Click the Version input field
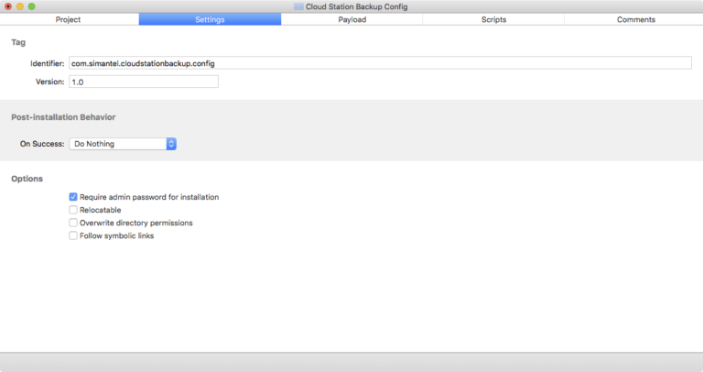 tap(144, 82)
